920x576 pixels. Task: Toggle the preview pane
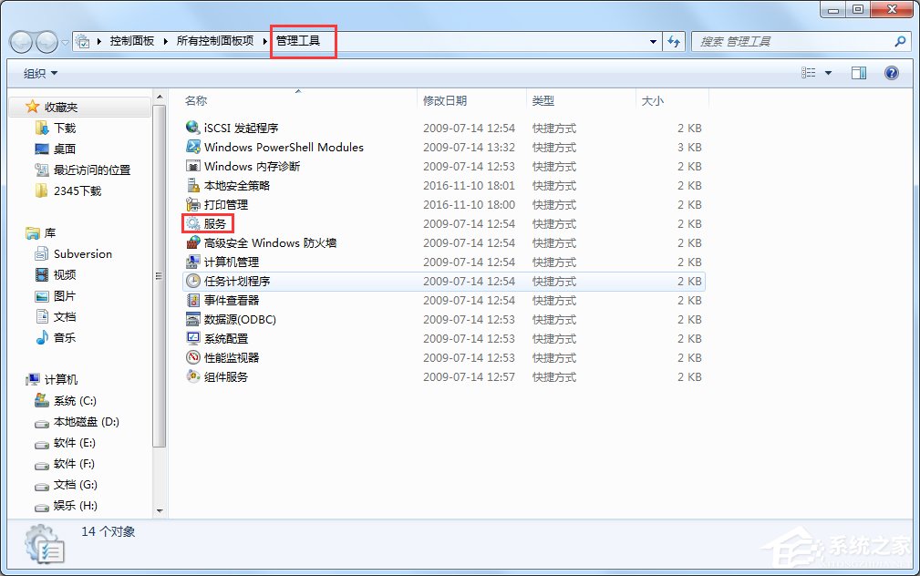858,72
